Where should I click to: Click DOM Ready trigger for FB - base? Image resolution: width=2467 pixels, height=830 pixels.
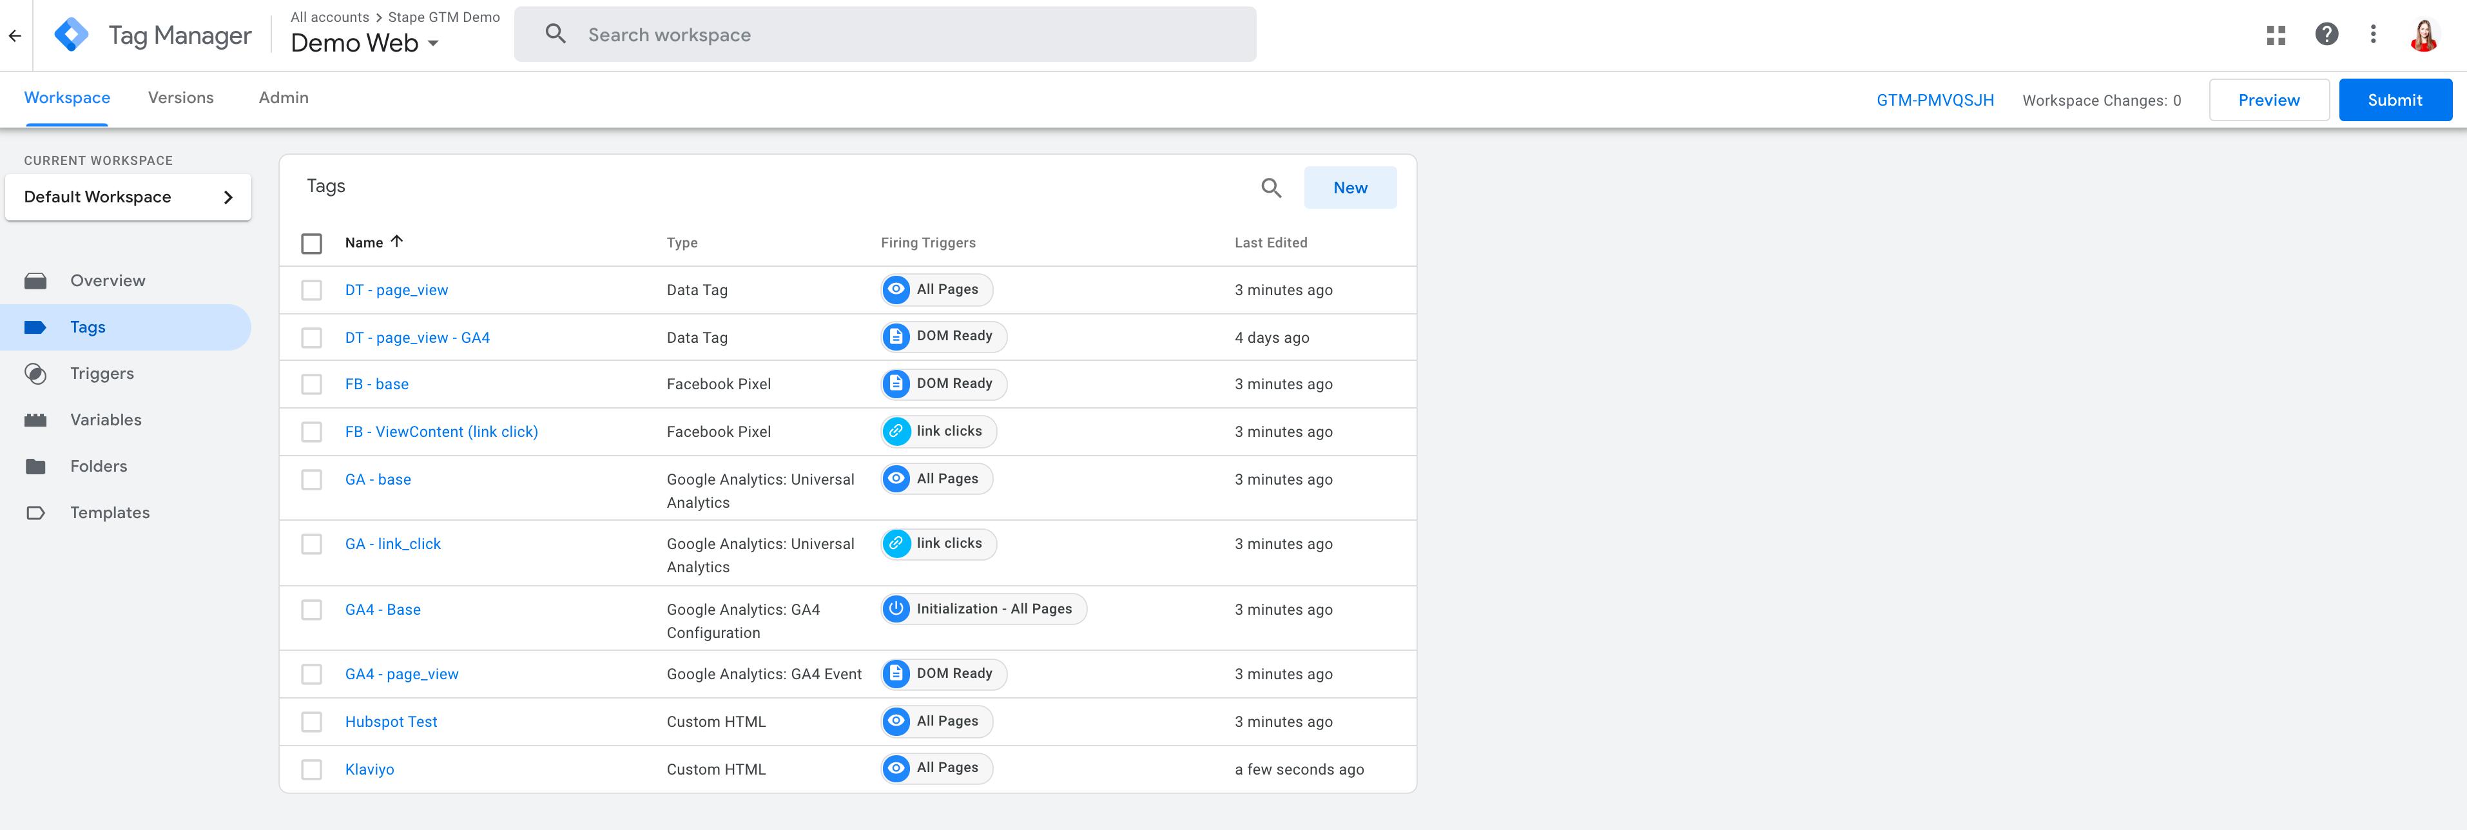click(943, 384)
